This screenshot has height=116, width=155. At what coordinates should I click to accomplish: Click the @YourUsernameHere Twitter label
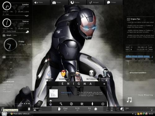point(138,73)
